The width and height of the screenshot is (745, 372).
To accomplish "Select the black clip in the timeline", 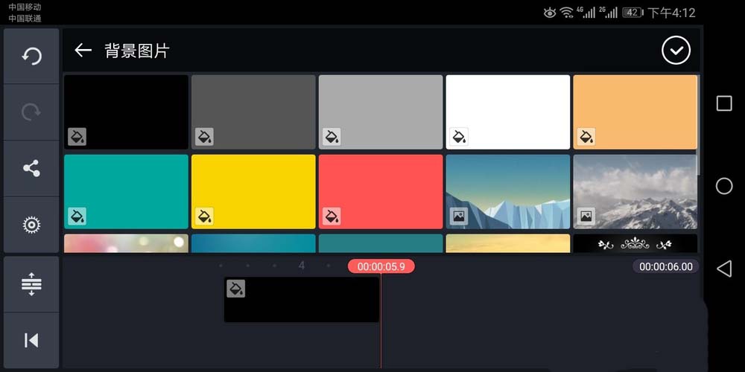I will click(302, 300).
